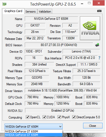Collapse the GPU selection dropdown arrow

pos(60,127)
